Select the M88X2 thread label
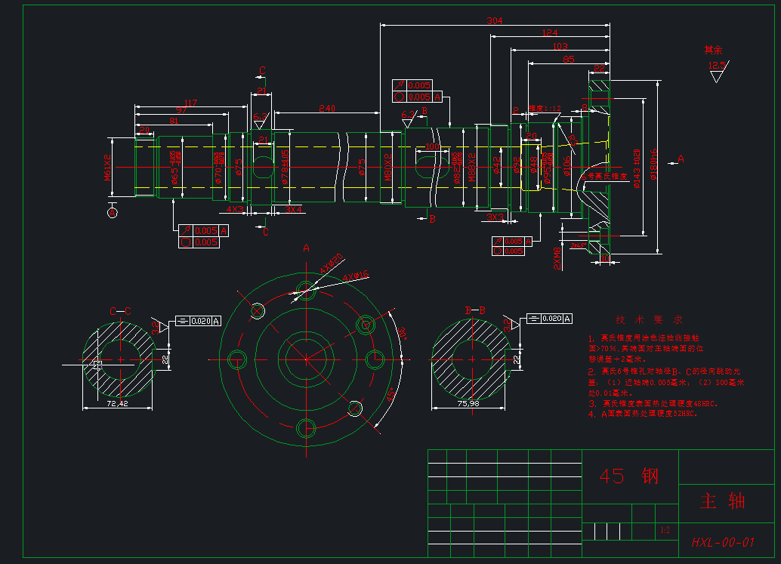 pos(471,168)
